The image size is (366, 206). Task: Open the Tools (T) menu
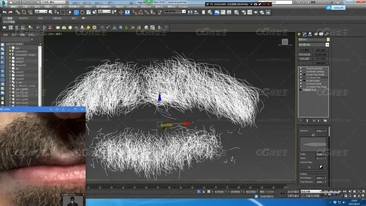(x=26, y=6)
